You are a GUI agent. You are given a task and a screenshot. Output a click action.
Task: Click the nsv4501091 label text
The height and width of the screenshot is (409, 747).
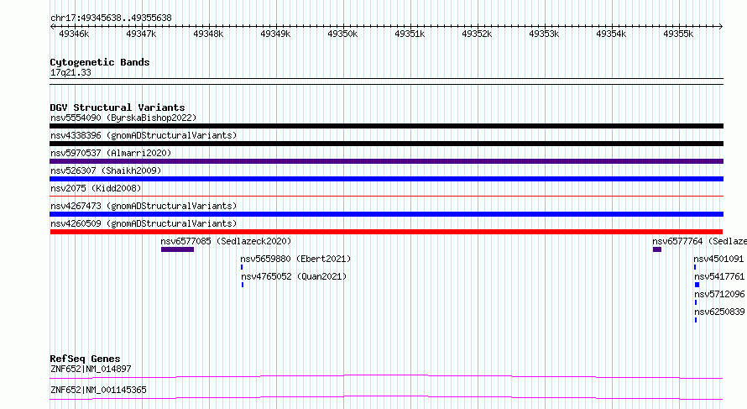point(718,259)
